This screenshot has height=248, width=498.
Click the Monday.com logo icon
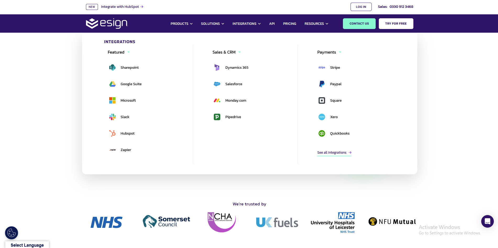coord(217,100)
